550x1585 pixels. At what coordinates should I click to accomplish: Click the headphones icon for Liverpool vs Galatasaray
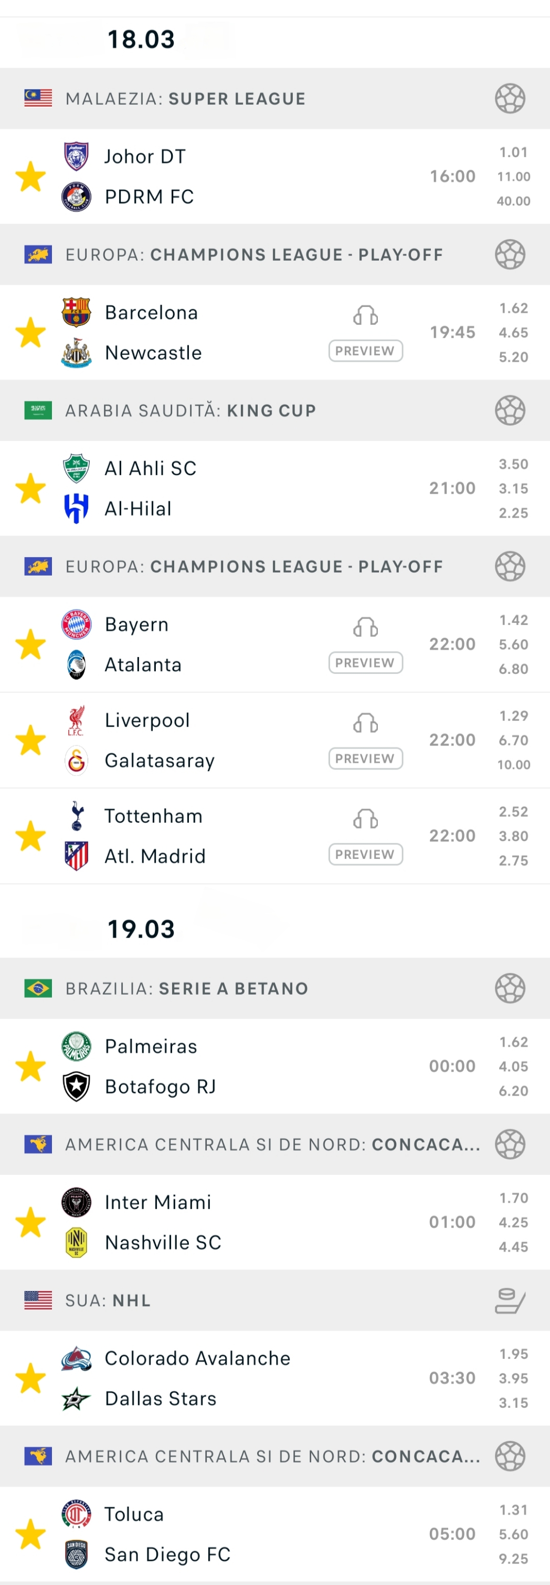(365, 723)
